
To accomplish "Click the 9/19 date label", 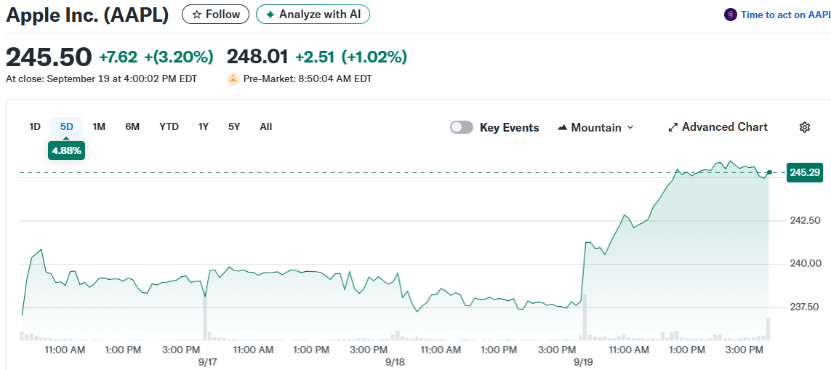I will tap(584, 362).
